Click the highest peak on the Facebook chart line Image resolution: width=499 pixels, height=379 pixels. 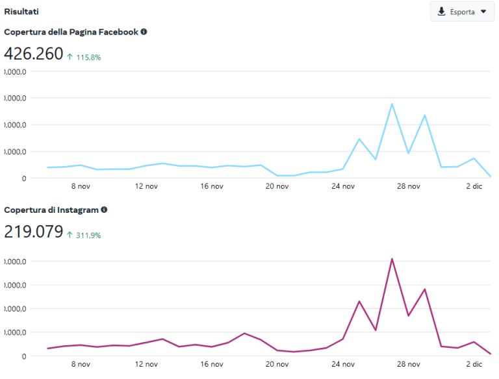tap(392, 104)
